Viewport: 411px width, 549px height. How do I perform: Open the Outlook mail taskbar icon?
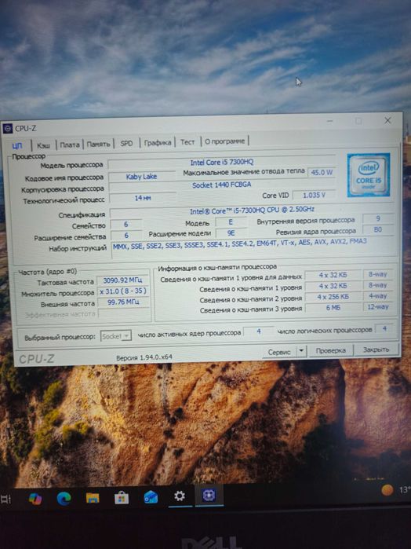tap(151, 497)
